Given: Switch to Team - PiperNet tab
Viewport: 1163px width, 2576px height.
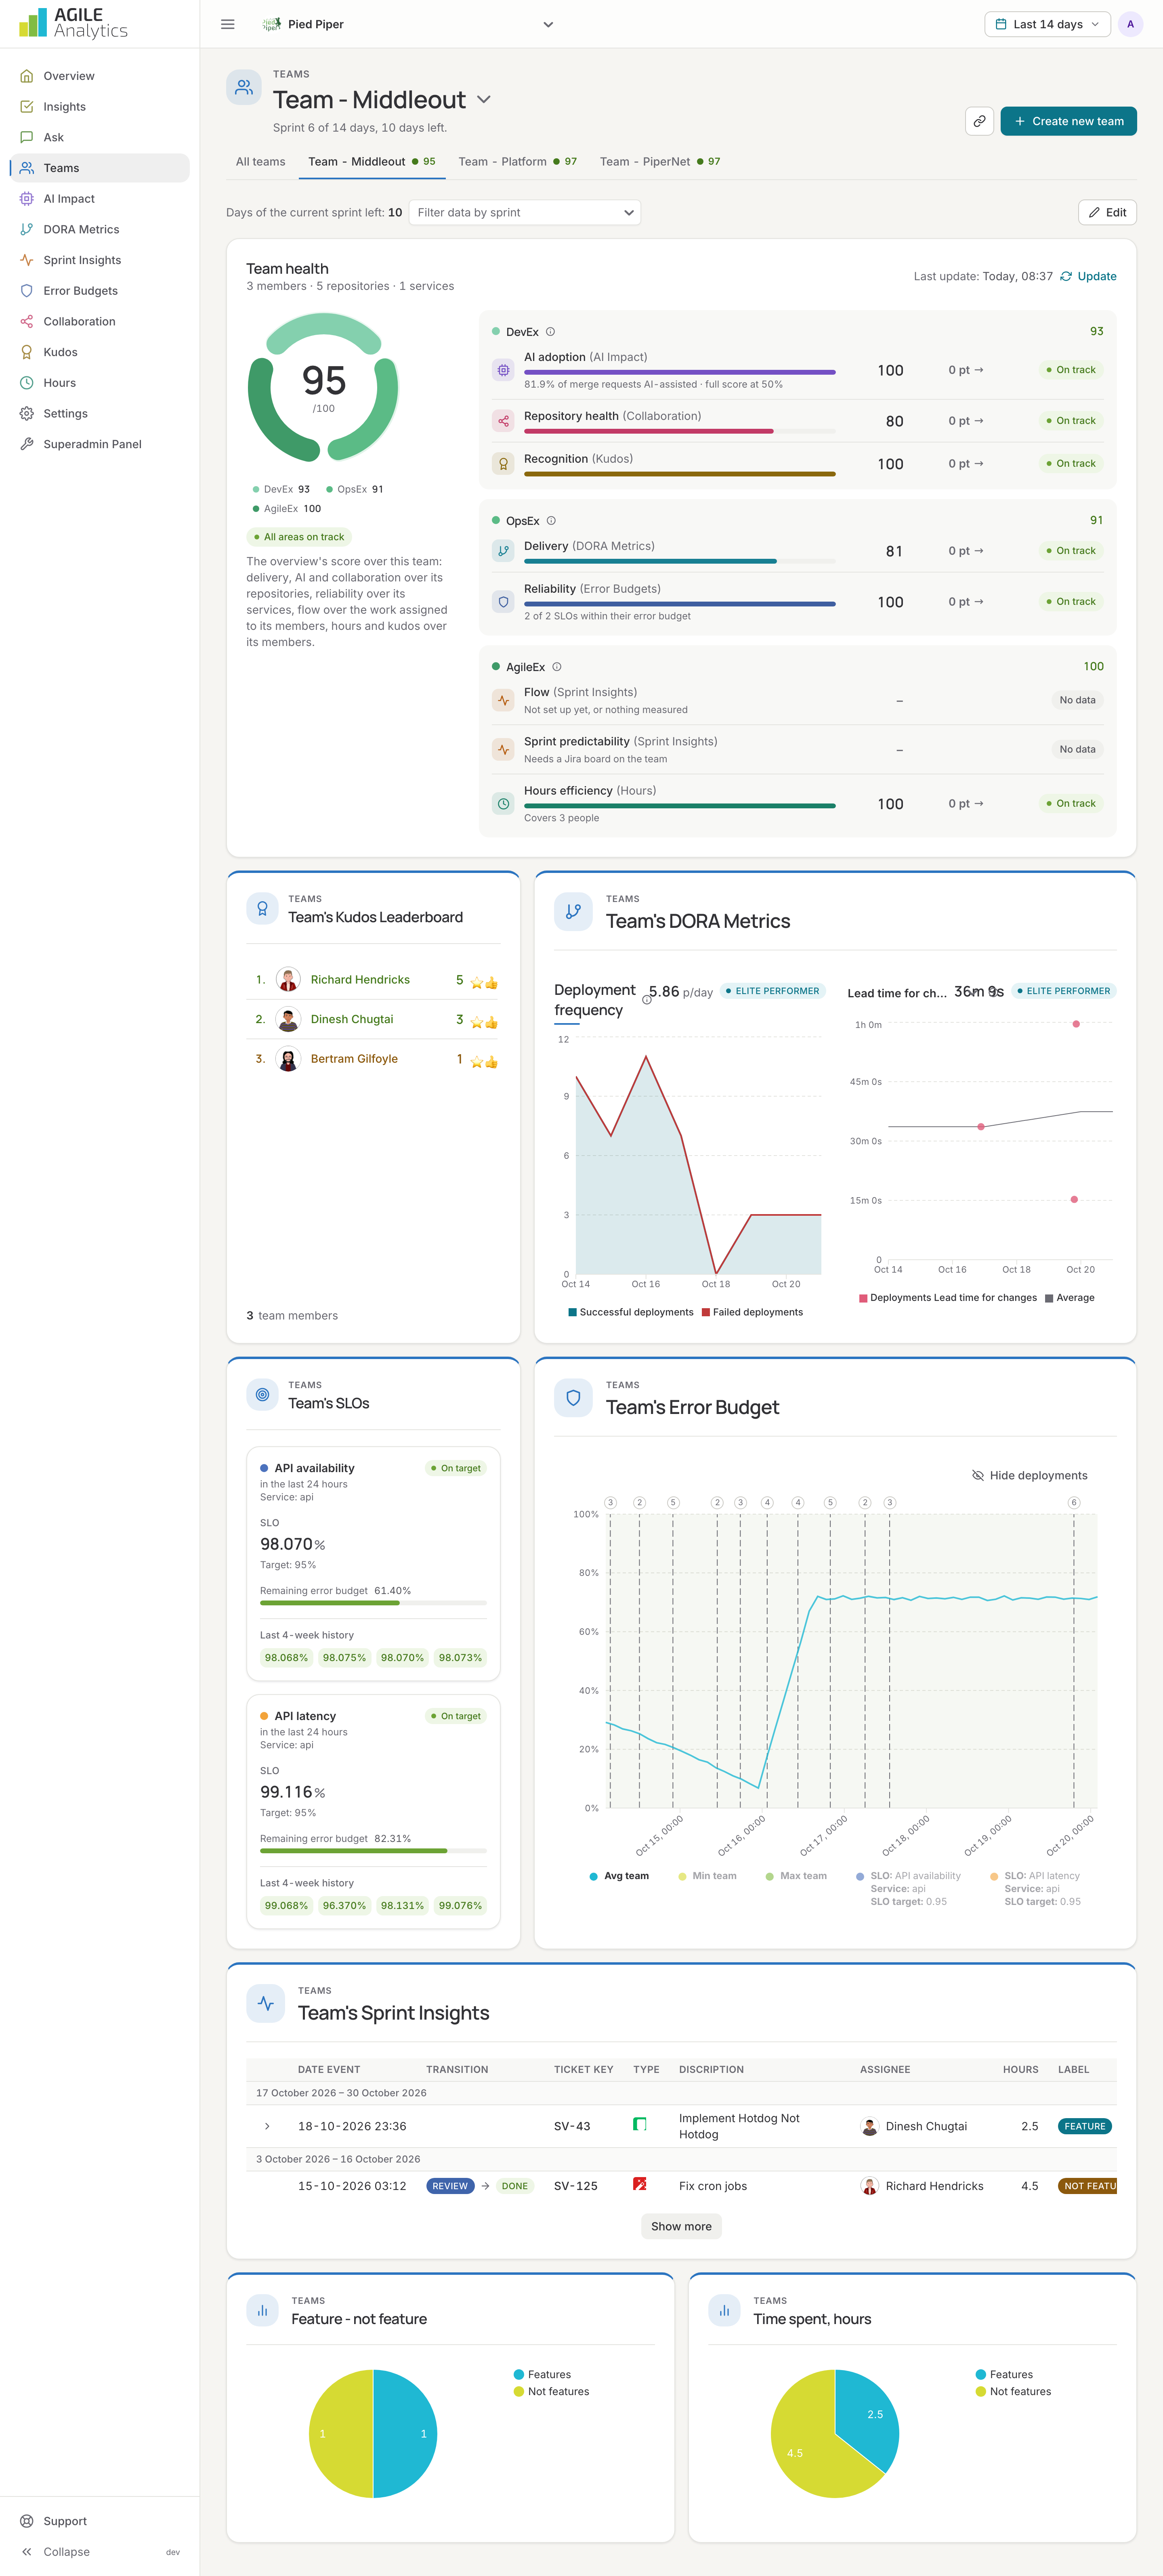Looking at the screenshot, I should [660, 162].
